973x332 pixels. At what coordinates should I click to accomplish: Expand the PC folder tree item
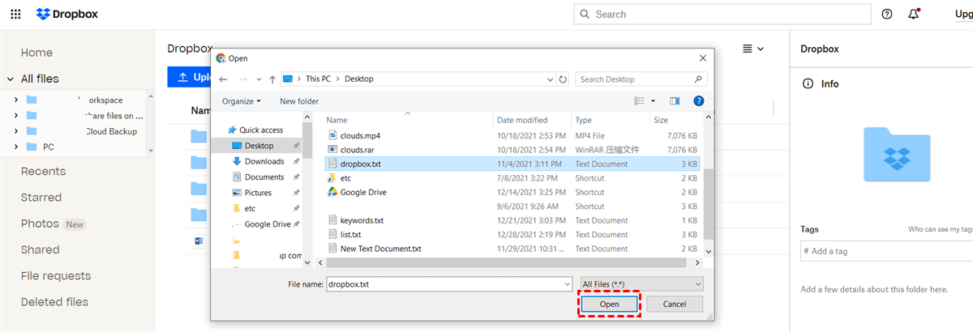click(15, 147)
